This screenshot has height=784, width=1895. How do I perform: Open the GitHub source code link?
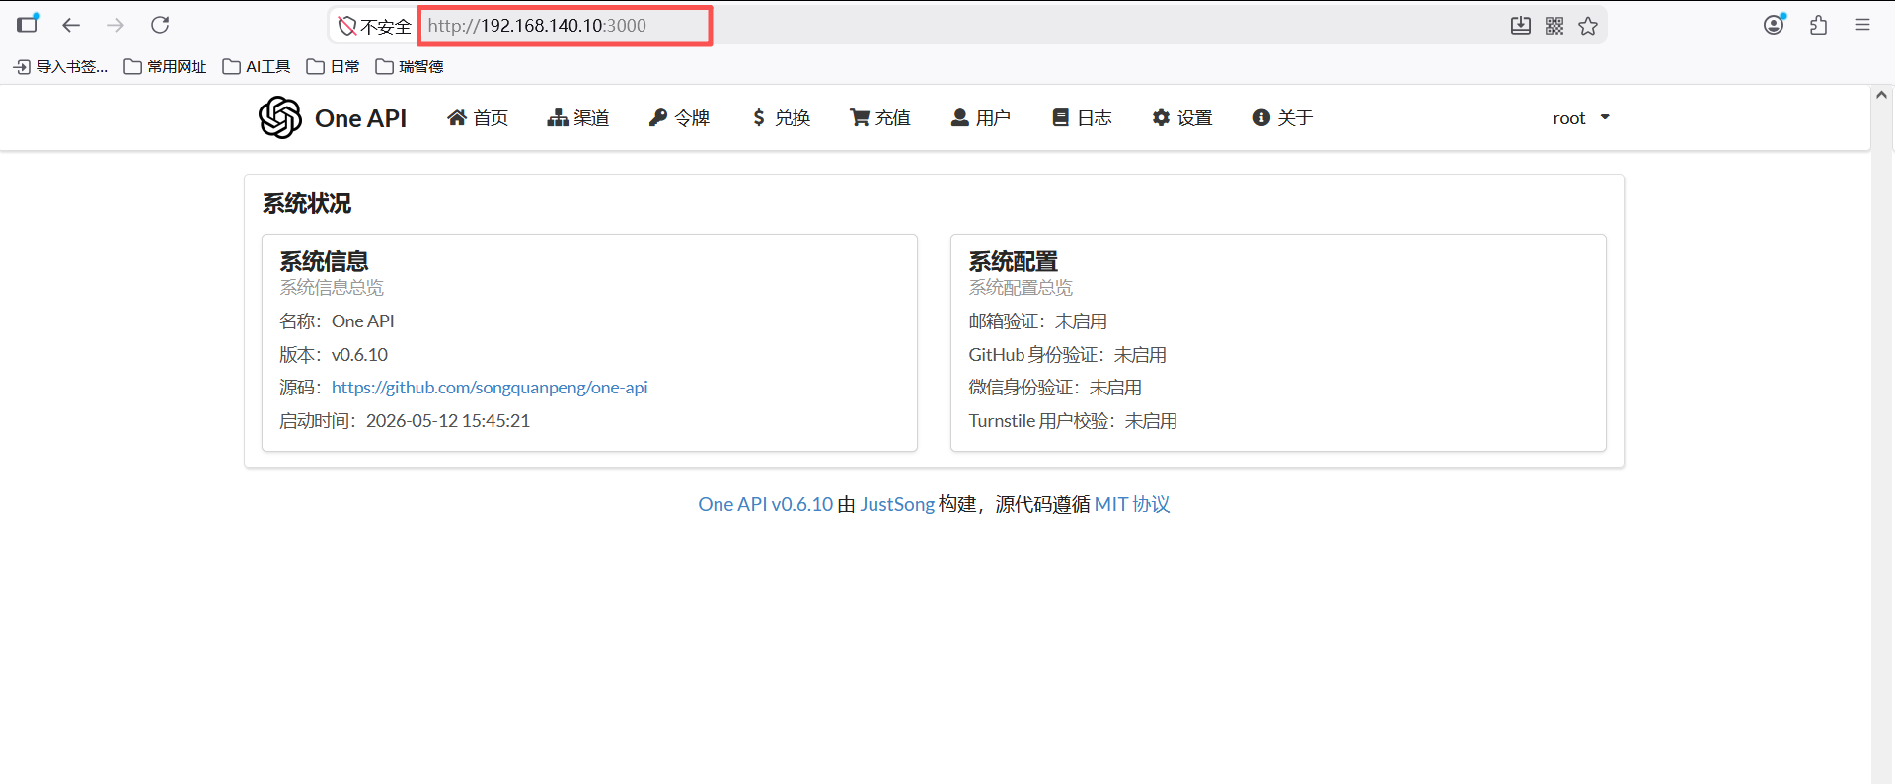pyautogui.click(x=490, y=388)
